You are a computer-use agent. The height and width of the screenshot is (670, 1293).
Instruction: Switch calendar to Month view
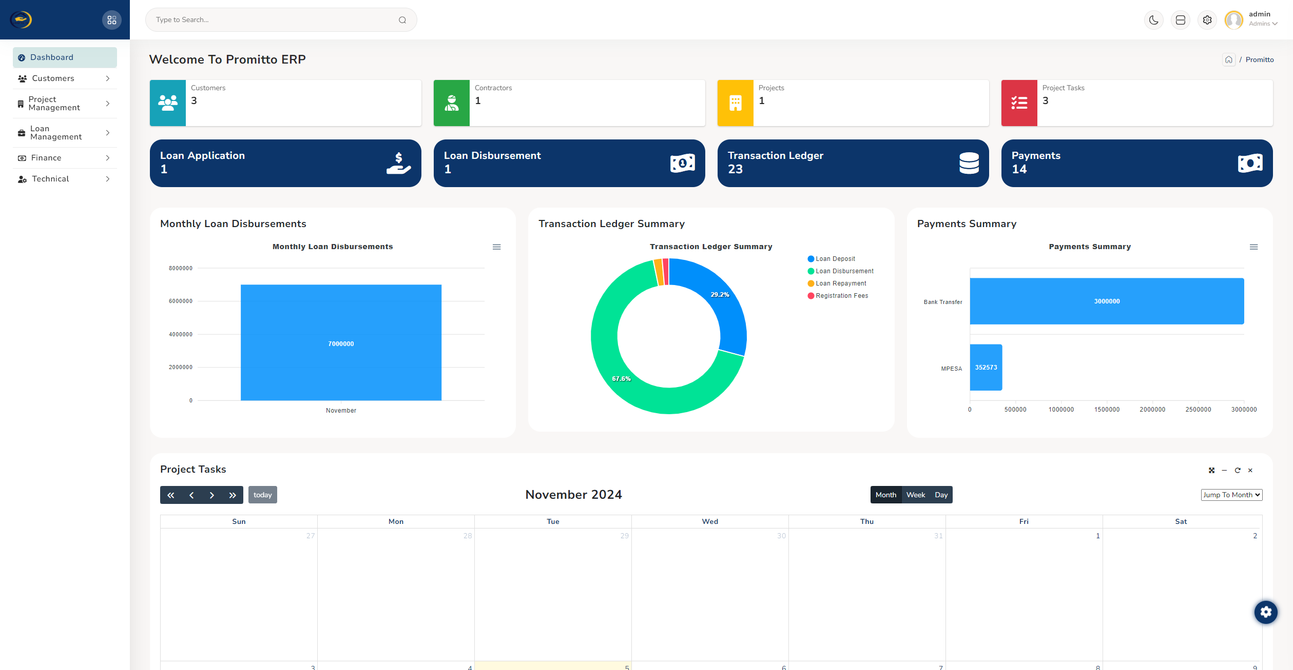tap(886, 495)
